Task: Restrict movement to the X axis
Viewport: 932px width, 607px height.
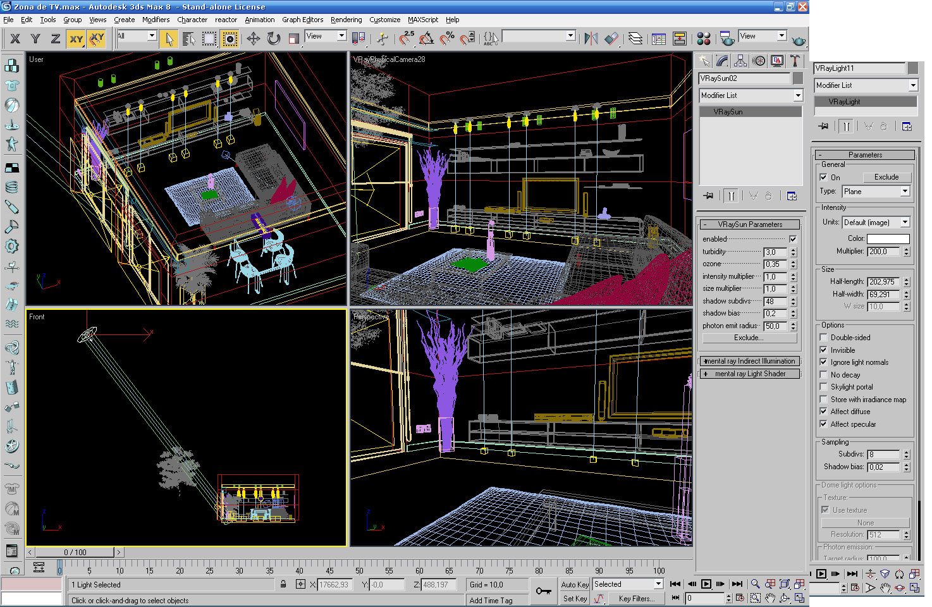Action: click(x=15, y=39)
